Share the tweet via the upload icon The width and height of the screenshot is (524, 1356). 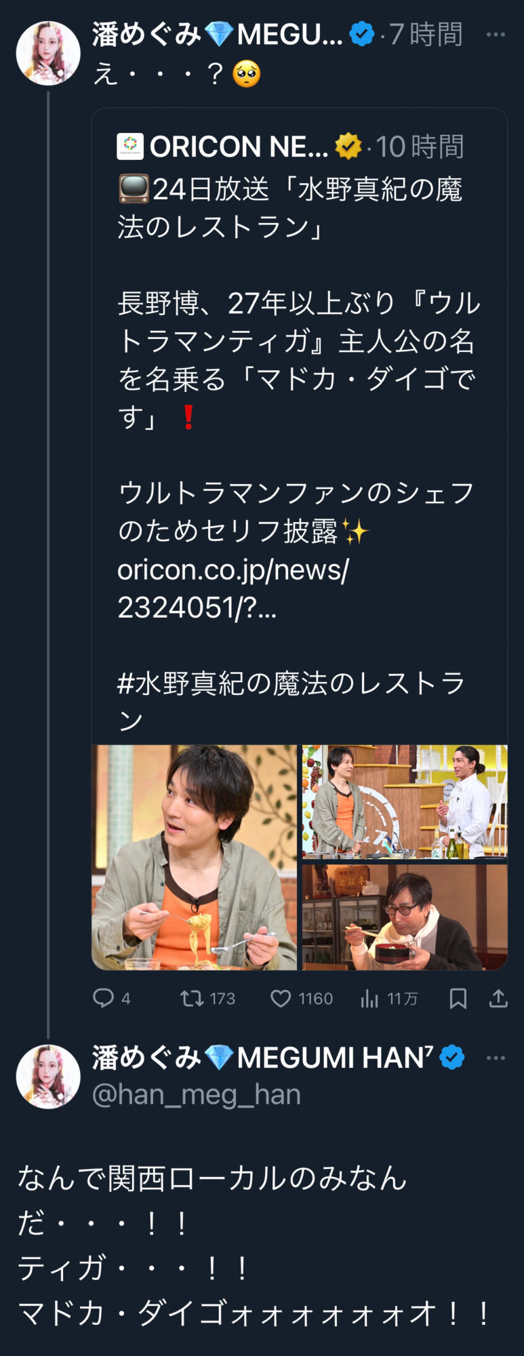[x=498, y=998]
